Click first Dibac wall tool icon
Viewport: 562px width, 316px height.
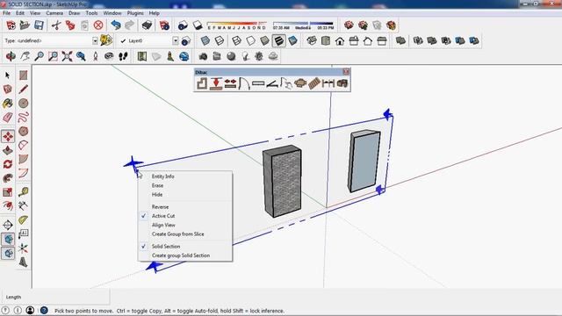pyautogui.click(x=202, y=83)
